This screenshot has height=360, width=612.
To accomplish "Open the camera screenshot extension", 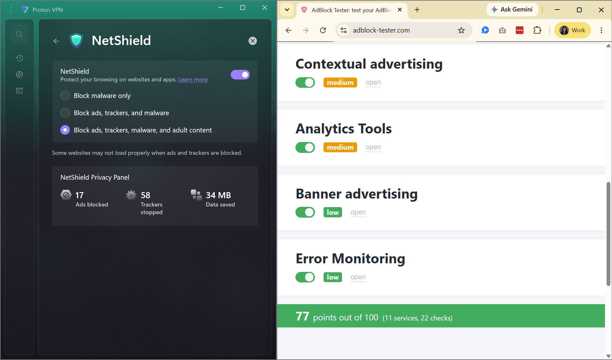I will coord(502,30).
